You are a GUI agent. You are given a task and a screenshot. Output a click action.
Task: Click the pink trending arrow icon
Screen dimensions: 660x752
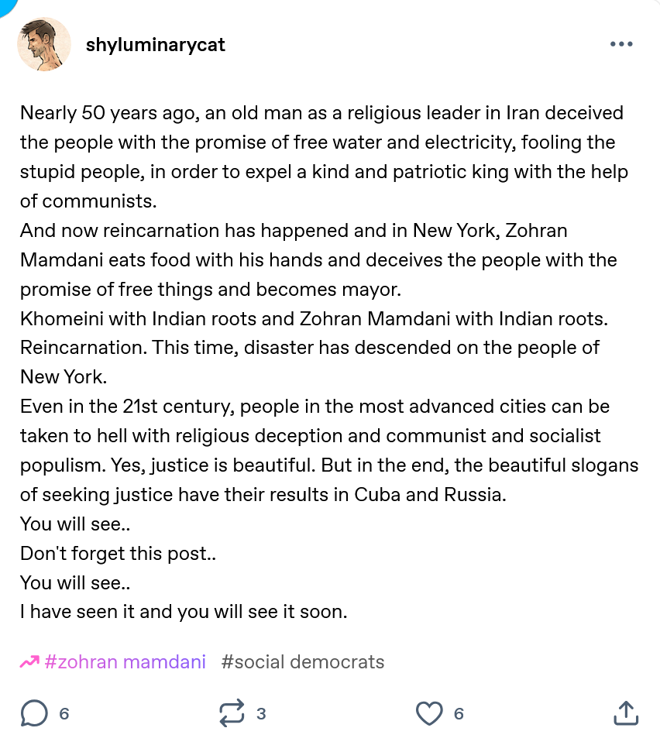click(x=29, y=662)
